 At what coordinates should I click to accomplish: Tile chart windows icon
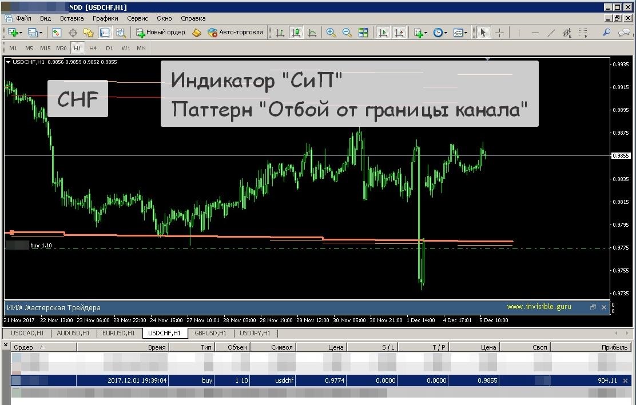(363, 33)
